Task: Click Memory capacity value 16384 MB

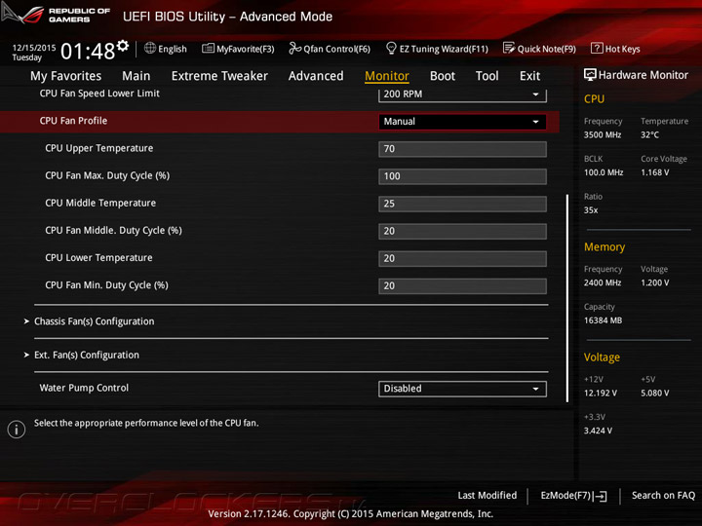Action: (604, 320)
